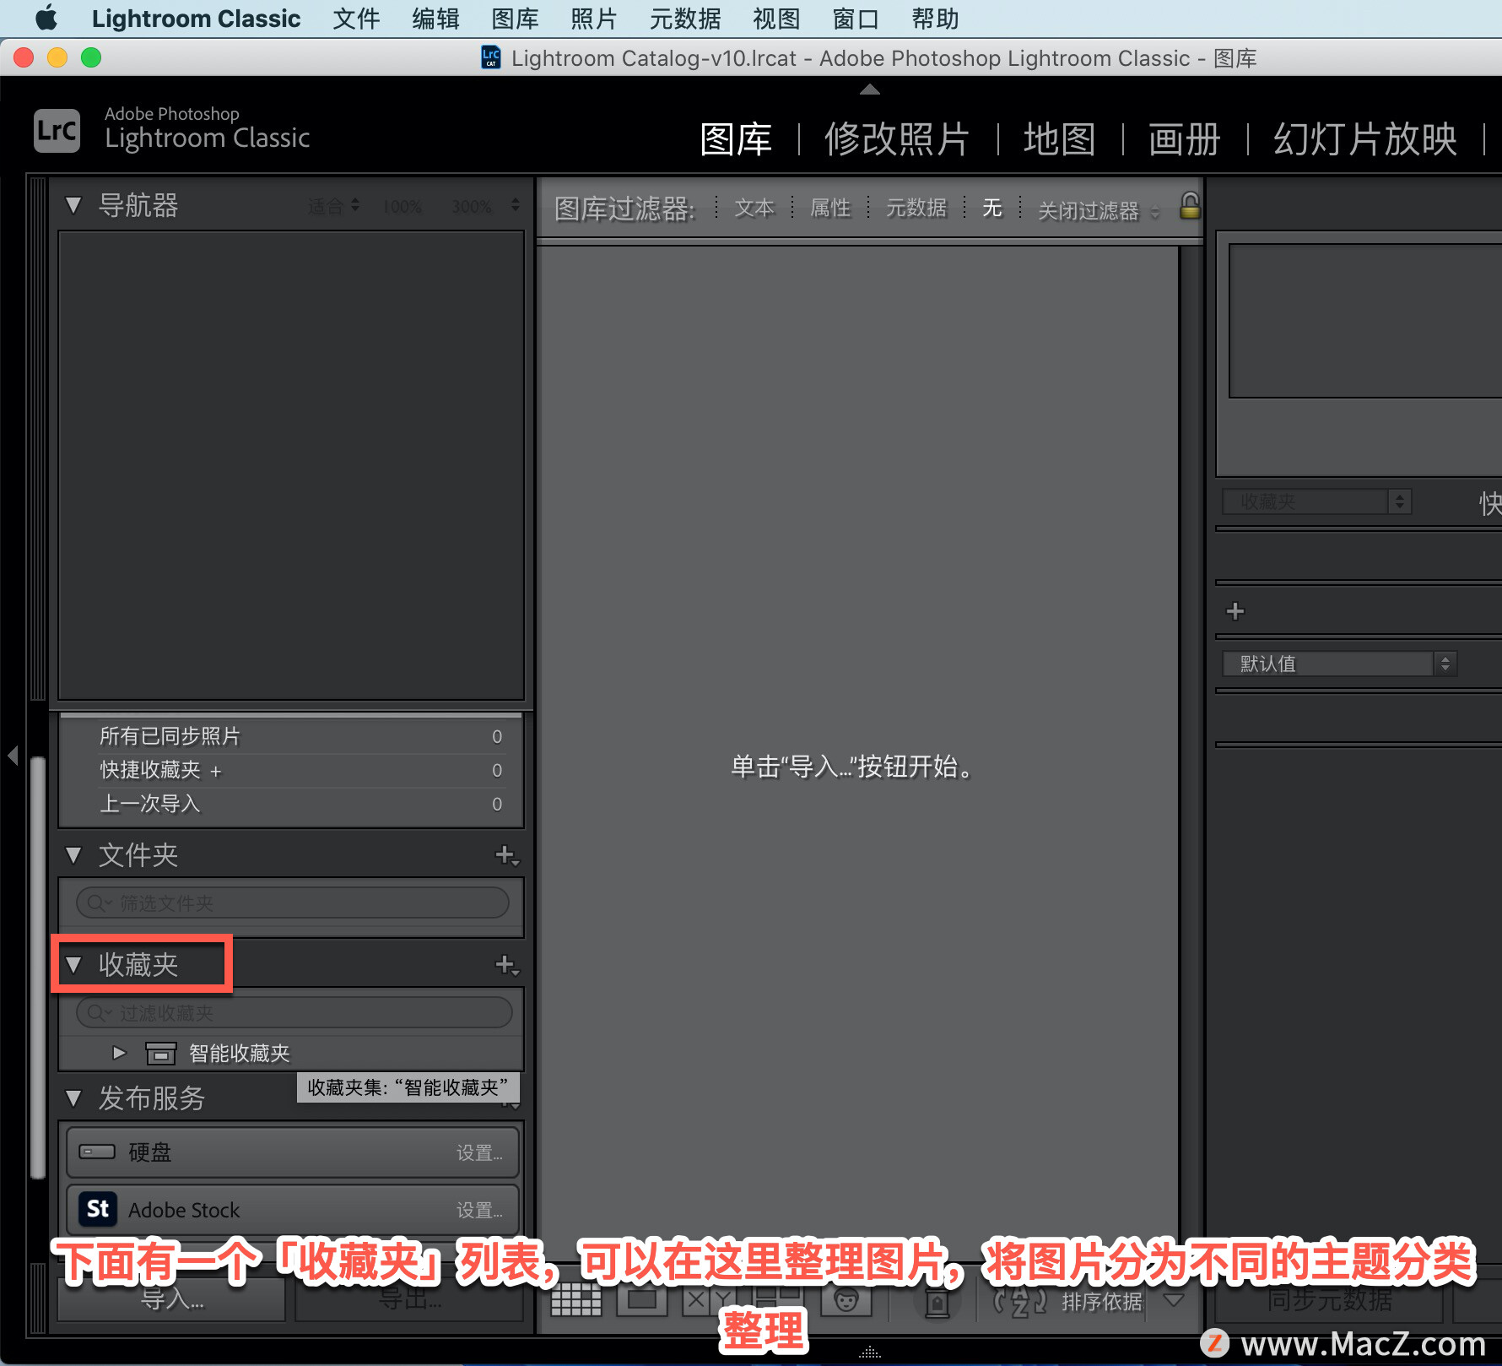Viewport: 1502px width, 1366px height.
Task: Click catalog file icon in title bar
Action: click(491, 57)
